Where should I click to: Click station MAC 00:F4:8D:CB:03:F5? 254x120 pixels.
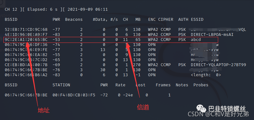[74, 95]
